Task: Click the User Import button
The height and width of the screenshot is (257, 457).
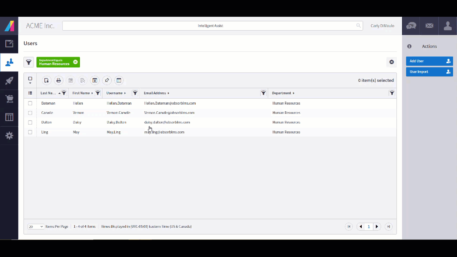Action: pos(430,72)
